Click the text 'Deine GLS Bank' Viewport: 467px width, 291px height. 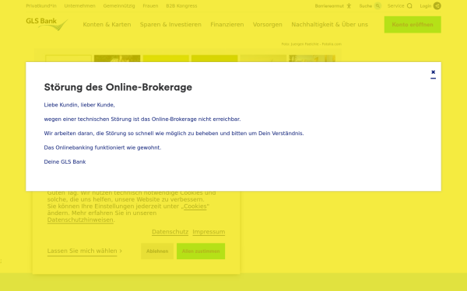(65, 162)
